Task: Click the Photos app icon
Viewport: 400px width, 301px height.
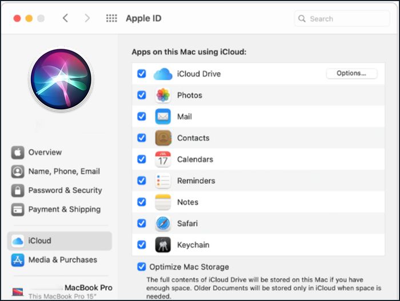Action: point(163,95)
